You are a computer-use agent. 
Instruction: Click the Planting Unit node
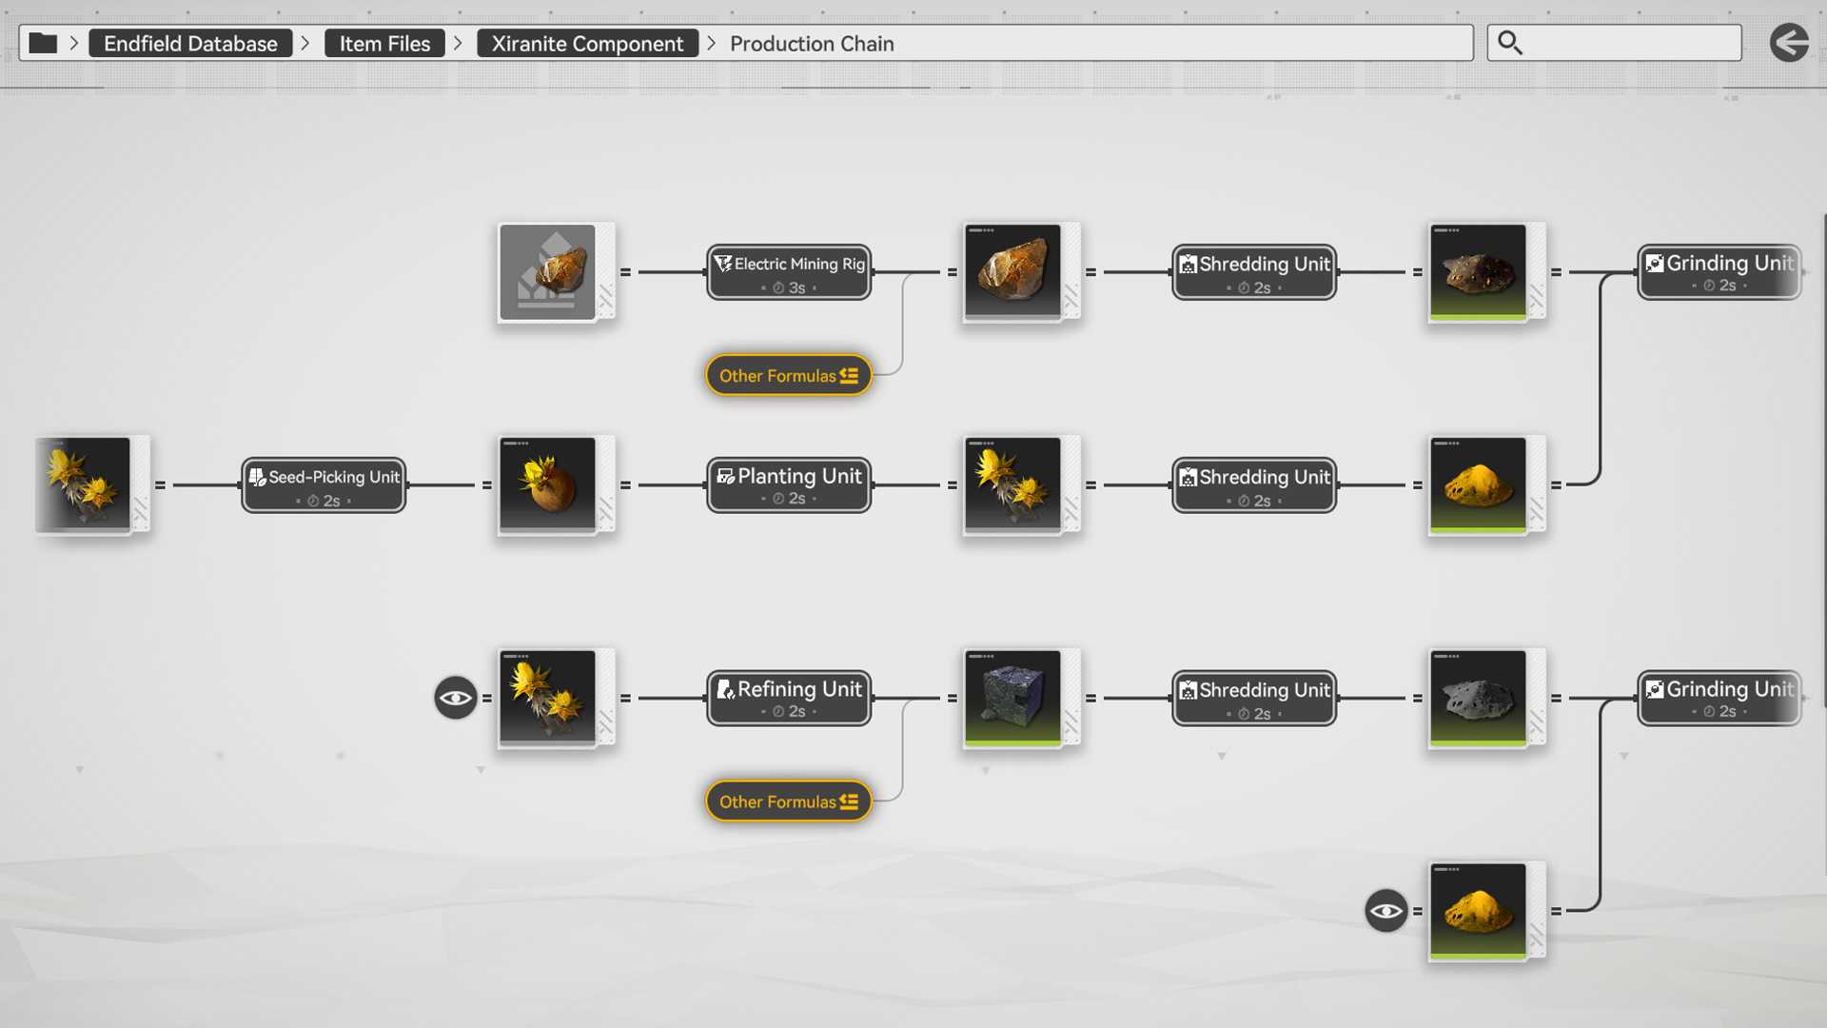tap(789, 485)
